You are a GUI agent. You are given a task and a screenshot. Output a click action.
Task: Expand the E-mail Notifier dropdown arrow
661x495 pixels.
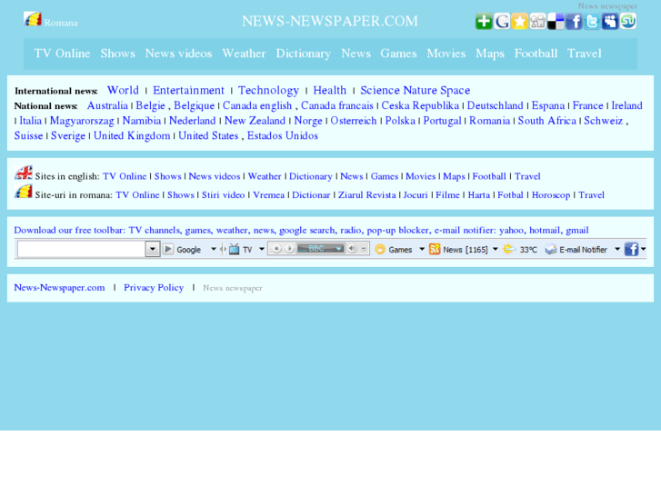click(617, 249)
